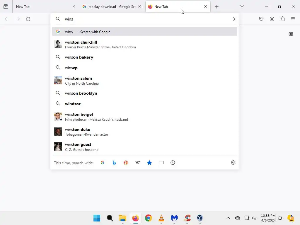Close the first New Tab tab
The image size is (300, 225).
74,7
